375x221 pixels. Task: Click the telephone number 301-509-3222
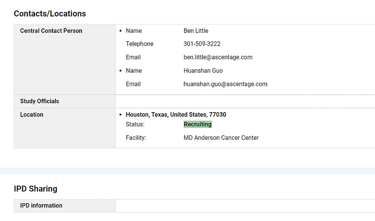click(202, 44)
